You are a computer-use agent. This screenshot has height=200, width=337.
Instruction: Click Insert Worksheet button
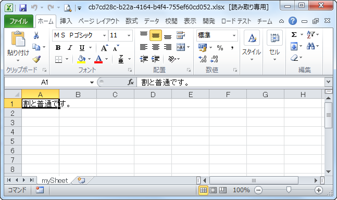point(81,180)
